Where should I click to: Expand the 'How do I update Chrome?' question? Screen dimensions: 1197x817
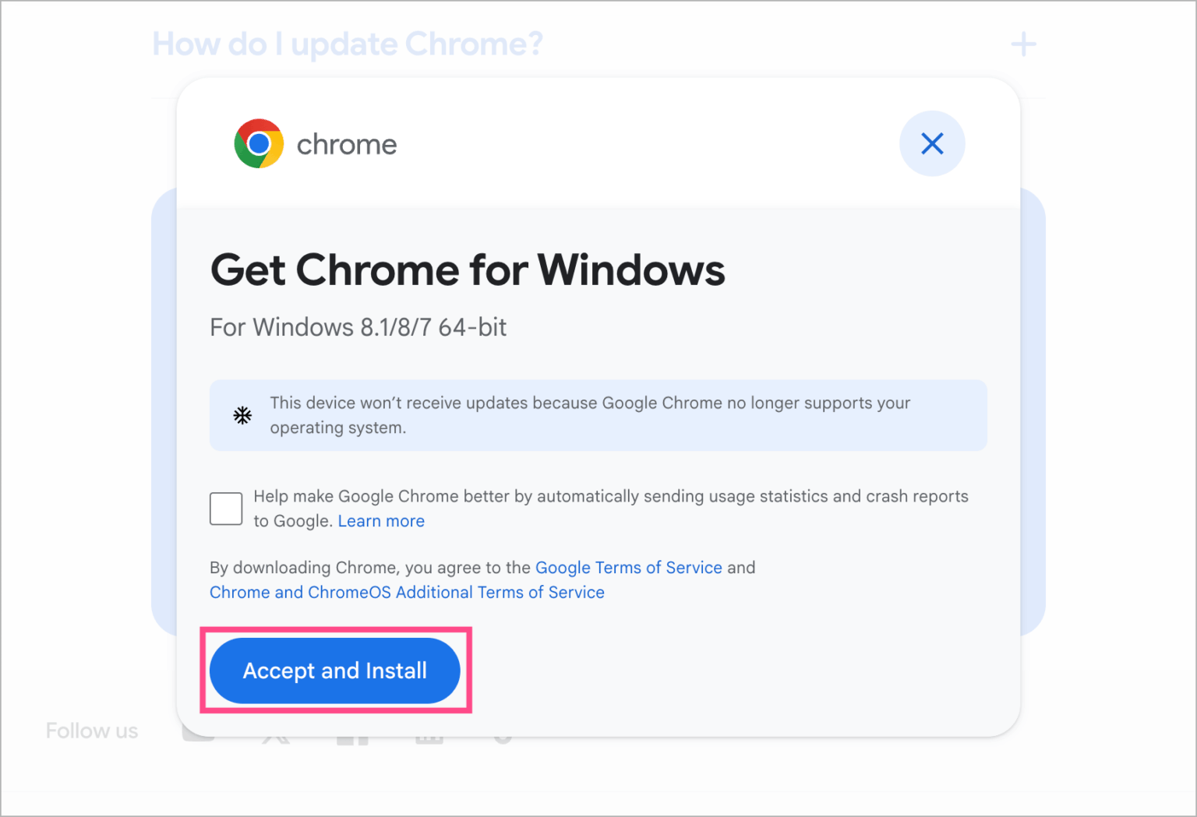pos(347,44)
